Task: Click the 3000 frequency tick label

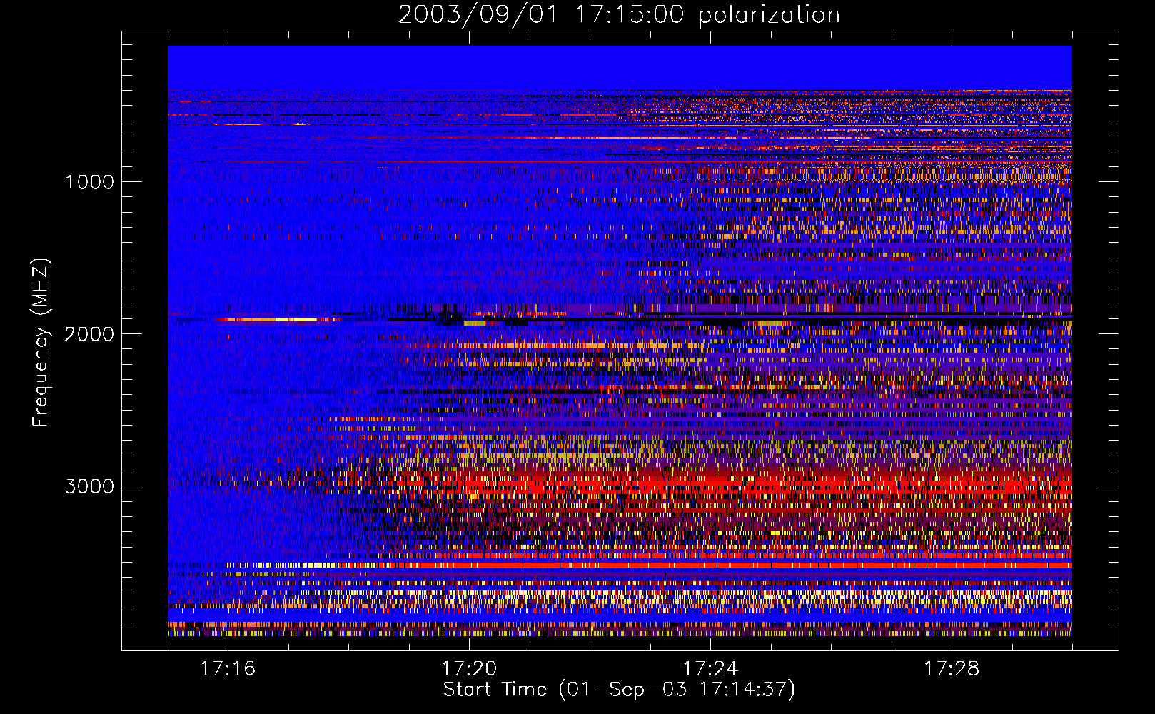Action: pyautogui.click(x=89, y=486)
